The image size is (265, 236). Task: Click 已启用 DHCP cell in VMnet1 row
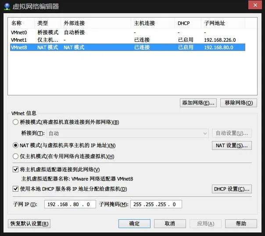point(186,40)
